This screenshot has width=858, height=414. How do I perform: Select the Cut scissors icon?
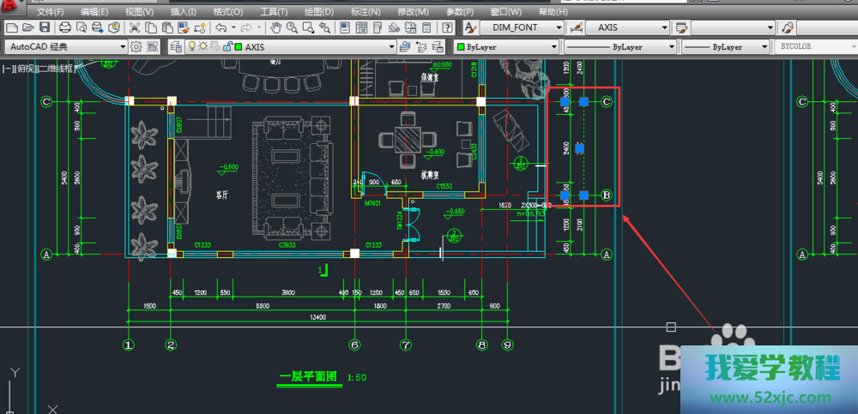135,28
